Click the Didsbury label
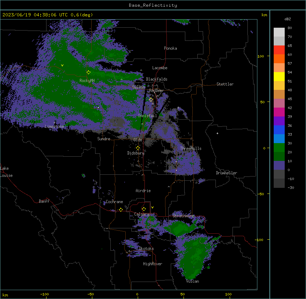The image size is (306, 299). pos(136,153)
